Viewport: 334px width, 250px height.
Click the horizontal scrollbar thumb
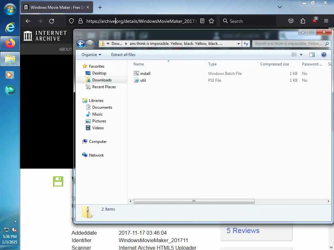point(194,201)
